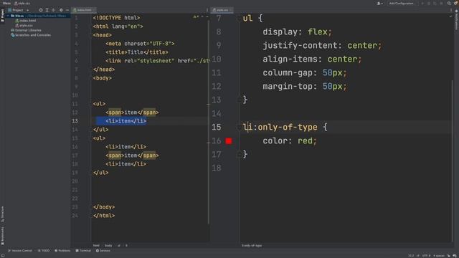Collapse the li:only-of-type fold marker
This screenshot has height=258, width=459.
(x=239, y=128)
